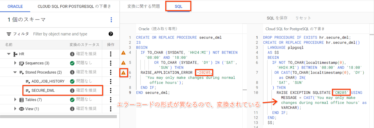Select the SQL tab
The image size is (374, 128).
tap(178, 6)
